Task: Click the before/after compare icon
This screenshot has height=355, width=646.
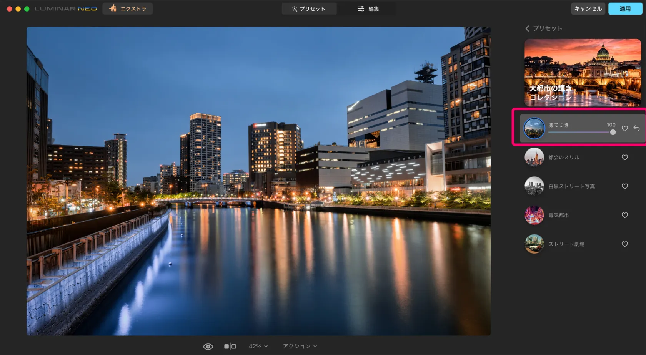Action: click(230, 347)
